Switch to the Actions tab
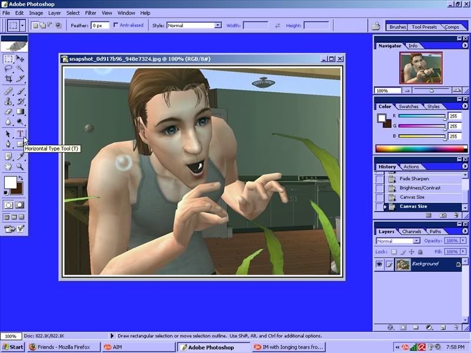This screenshot has width=471, height=353. (x=411, y=166)
